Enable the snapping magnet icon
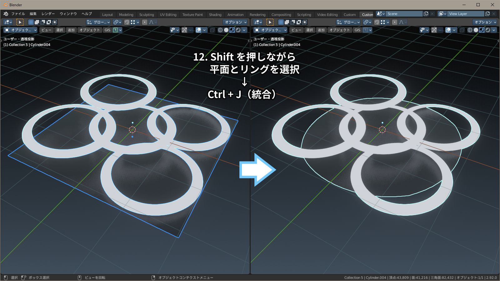 126,22
